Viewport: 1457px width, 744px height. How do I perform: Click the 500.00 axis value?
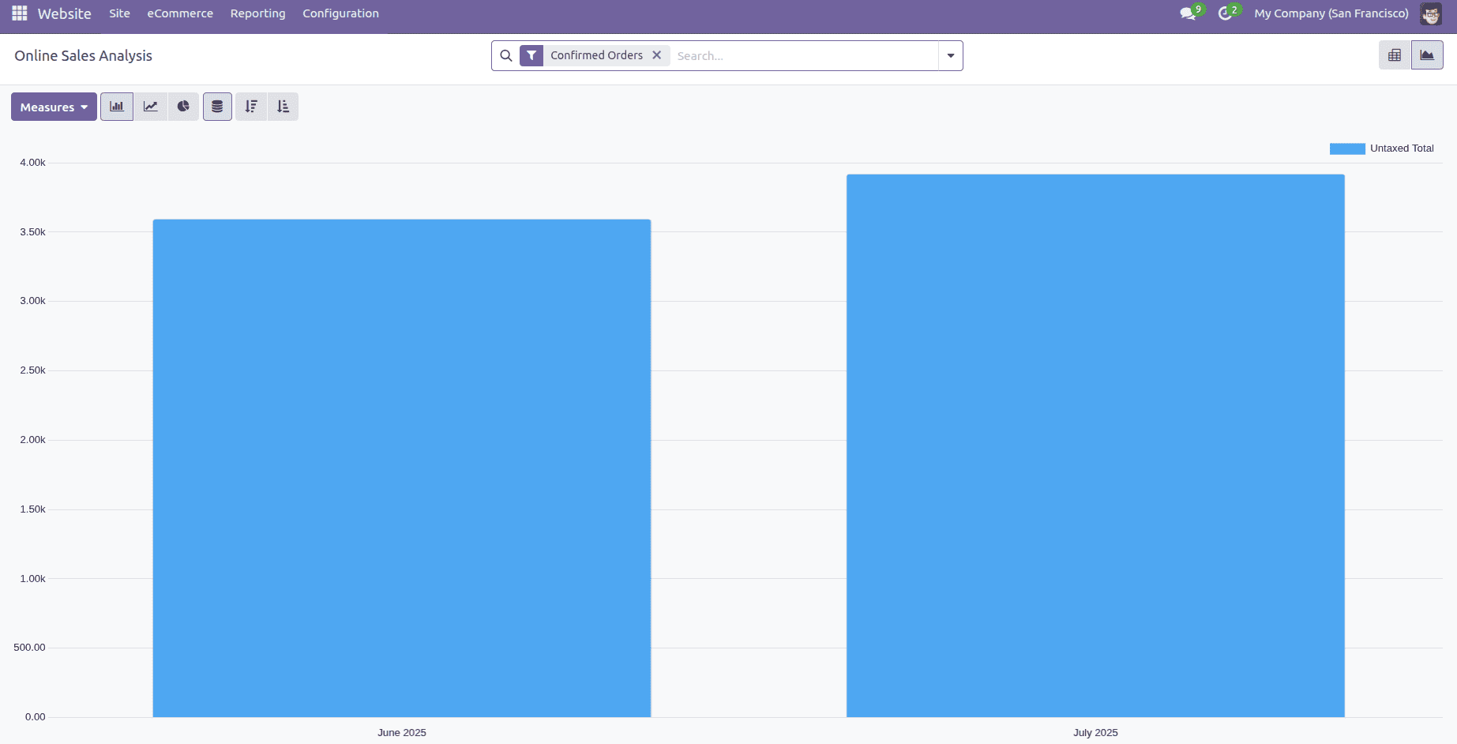click(29, 648)
